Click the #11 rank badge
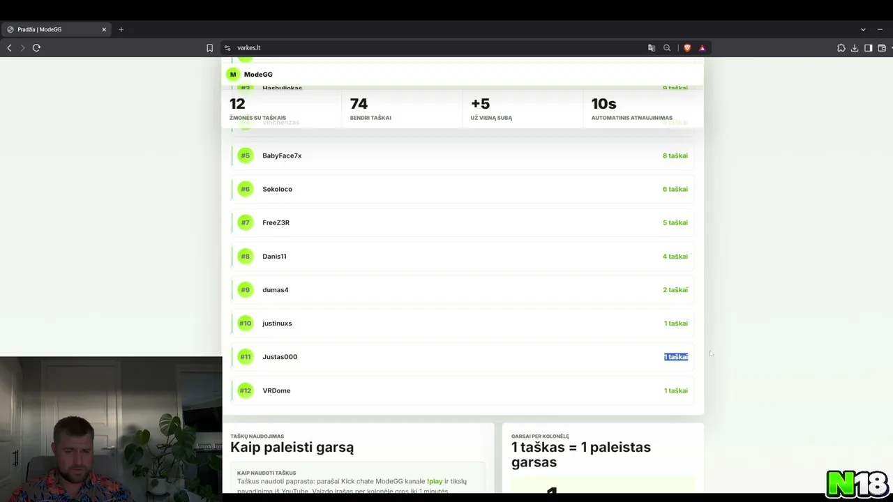Image resolution: width=893 pixels, height=502 pixels. coord(246,357)
